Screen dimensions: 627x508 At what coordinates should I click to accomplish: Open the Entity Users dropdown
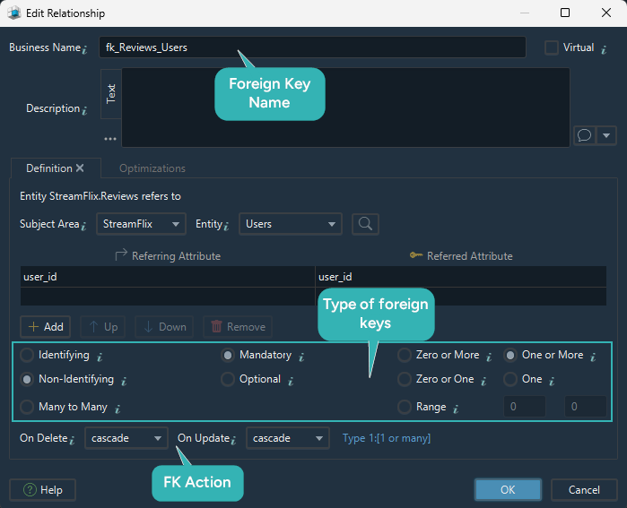click(x=291, y=224)
